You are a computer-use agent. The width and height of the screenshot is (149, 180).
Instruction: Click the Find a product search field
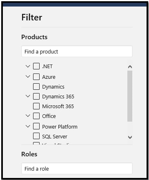[77, 51]
